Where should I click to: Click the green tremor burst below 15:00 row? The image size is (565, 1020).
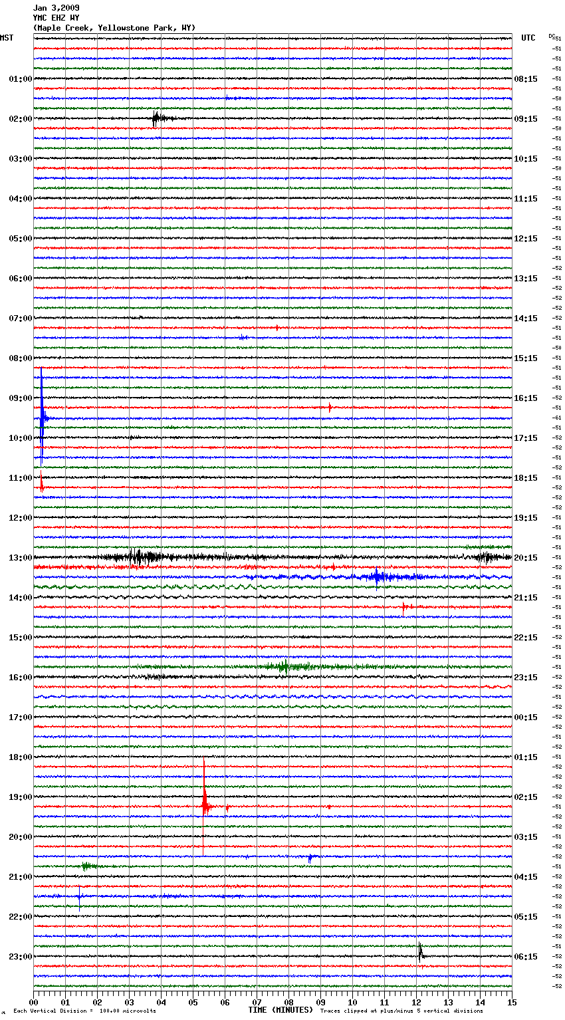coord(286,666)
